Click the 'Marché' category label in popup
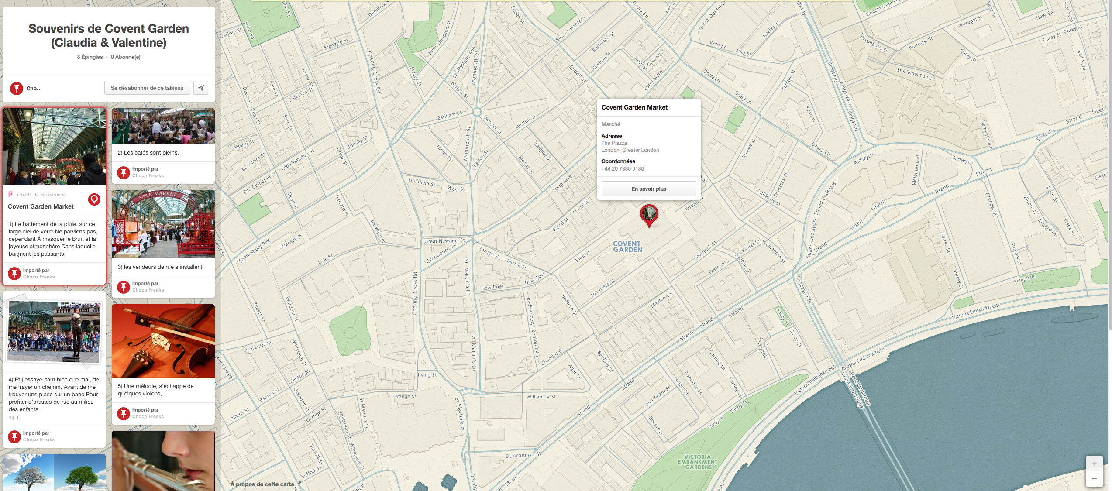 [x=611, y=124]
